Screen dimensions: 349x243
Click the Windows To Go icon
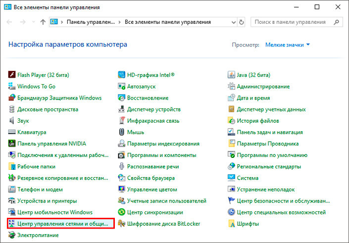pyautogui.click(x=11, y=86)
